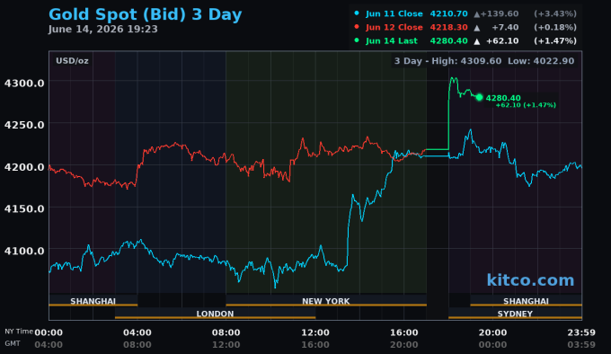Screen dimensions: 611x354
Task: Click the 4300.0 y-axis label
Action: [x=24, y=83]
